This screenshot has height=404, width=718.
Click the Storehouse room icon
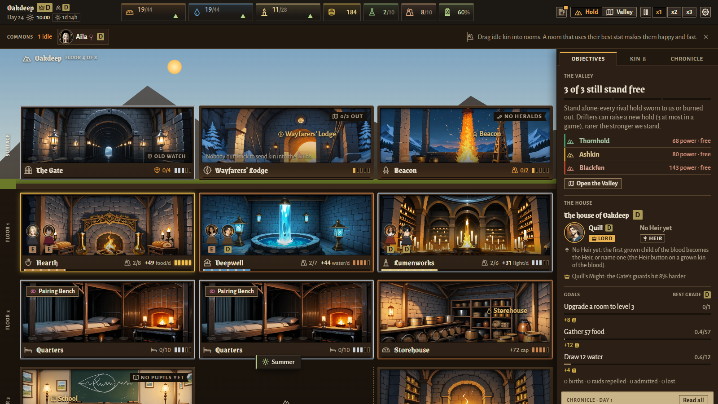tap(386, 350)
